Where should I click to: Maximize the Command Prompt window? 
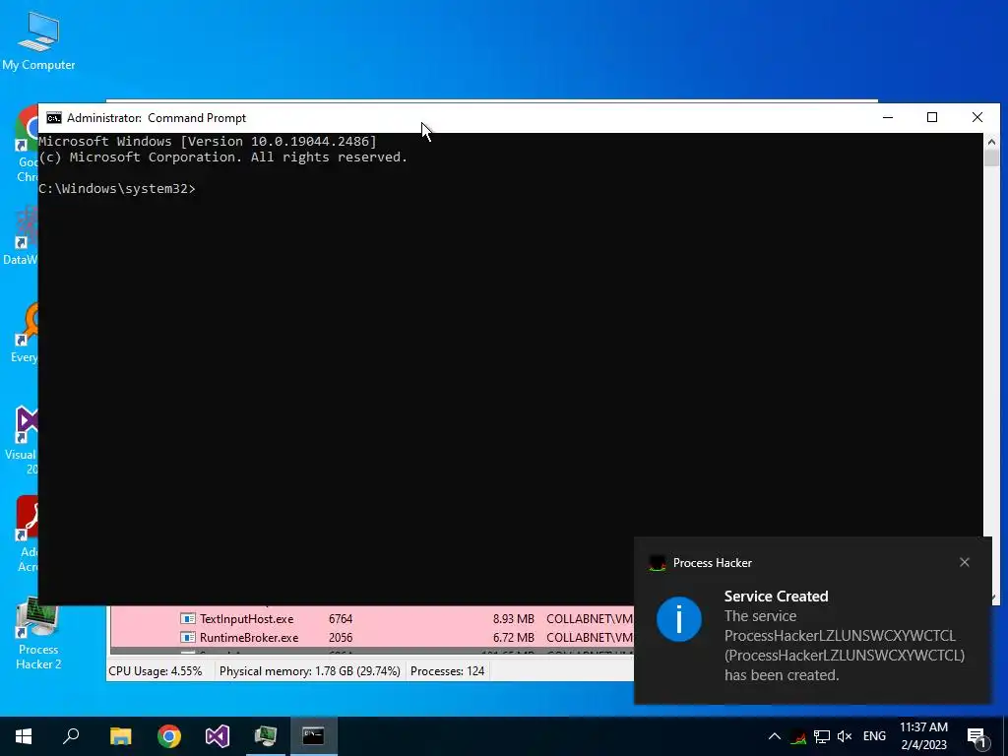tap(932, 117)
